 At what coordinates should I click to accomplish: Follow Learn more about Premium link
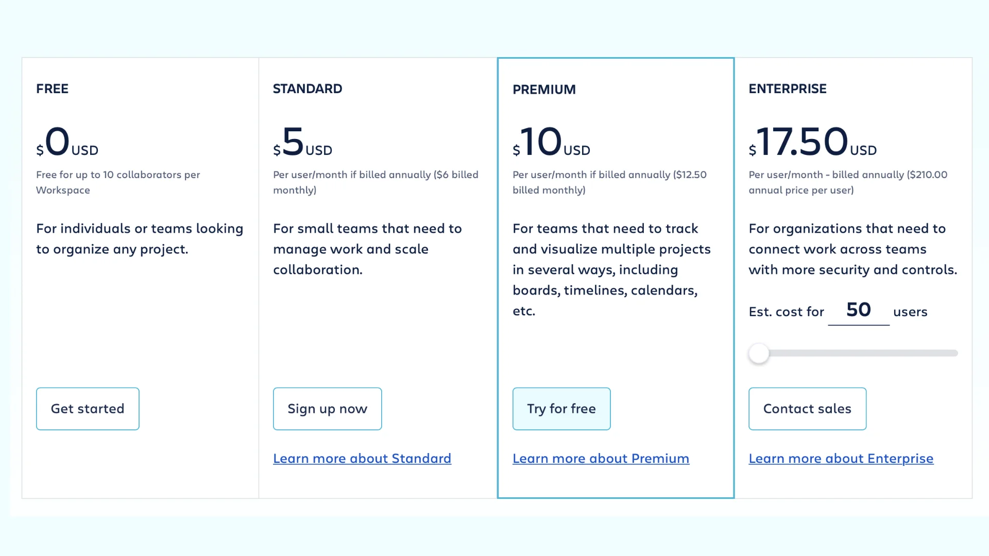pyautogui.click(x=601, y=458)
